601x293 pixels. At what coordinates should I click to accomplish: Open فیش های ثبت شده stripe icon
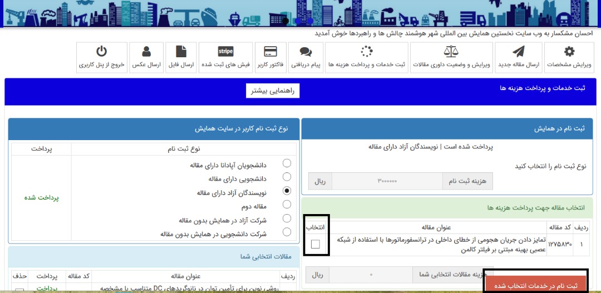(x=225, y=52)
